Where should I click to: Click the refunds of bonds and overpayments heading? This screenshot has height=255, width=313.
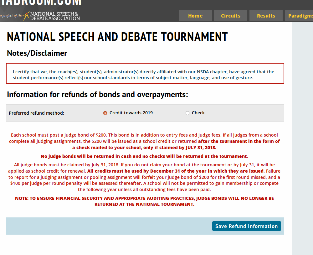coord(97,95)
